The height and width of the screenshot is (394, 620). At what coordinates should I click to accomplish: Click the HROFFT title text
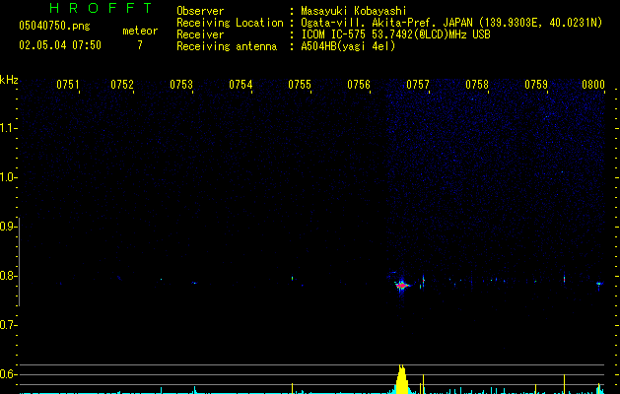tap(102, 8)
